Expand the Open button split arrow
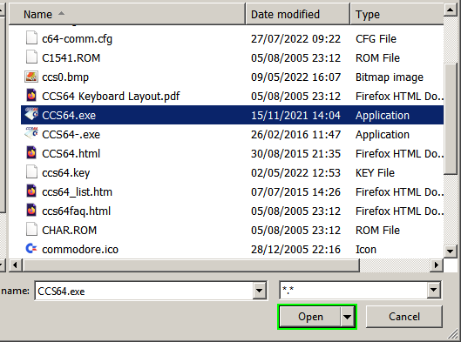Screen dimensions: 461x342 348,317
